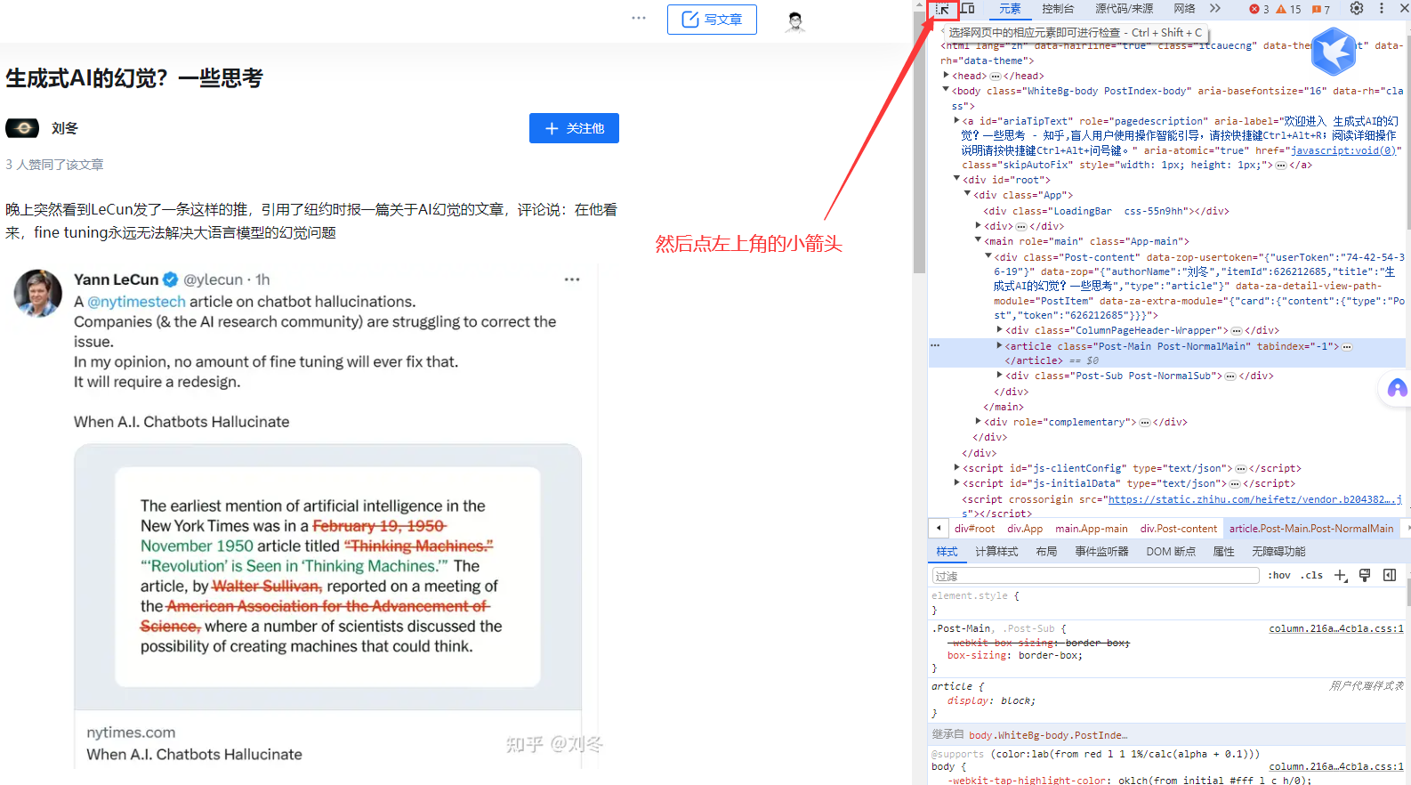Expand the ColumnPageHeader-Wrapper div node

(x=1000, y=329)
